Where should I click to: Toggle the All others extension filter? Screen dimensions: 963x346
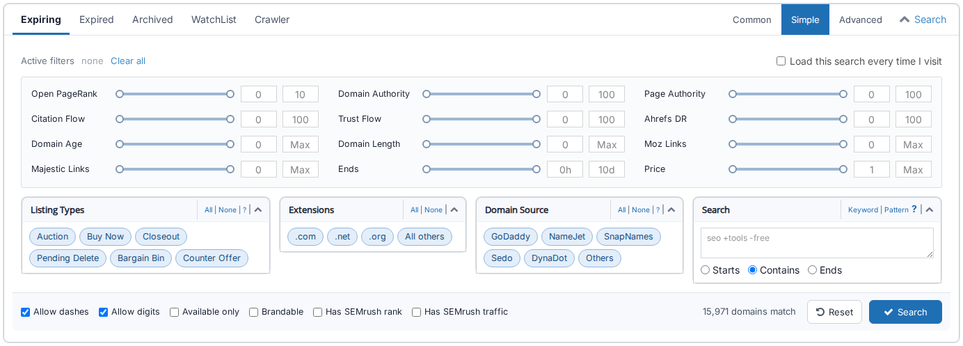click(424, 237)
